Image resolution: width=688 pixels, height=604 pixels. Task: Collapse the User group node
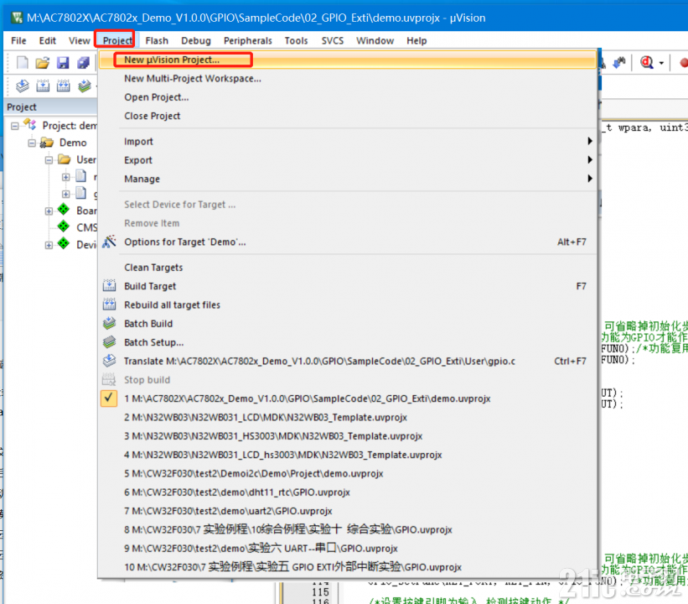[49, 160]
